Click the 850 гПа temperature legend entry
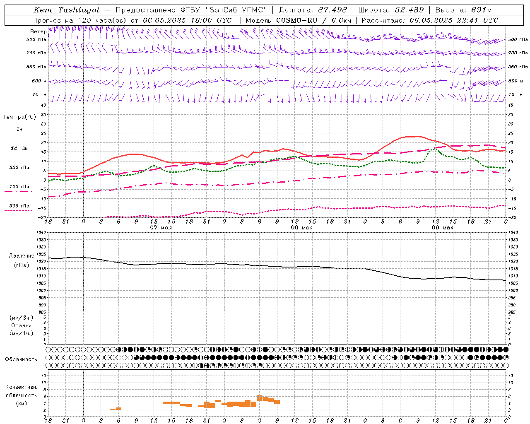This screenshot has width=530, height=424. coord(19,168)
